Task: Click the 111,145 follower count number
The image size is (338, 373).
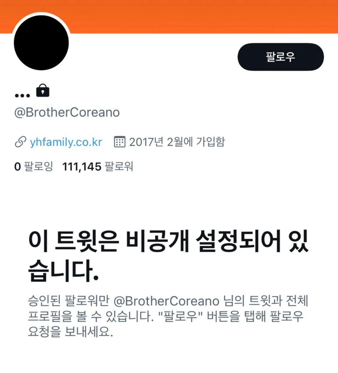Action: coord(82,167)
